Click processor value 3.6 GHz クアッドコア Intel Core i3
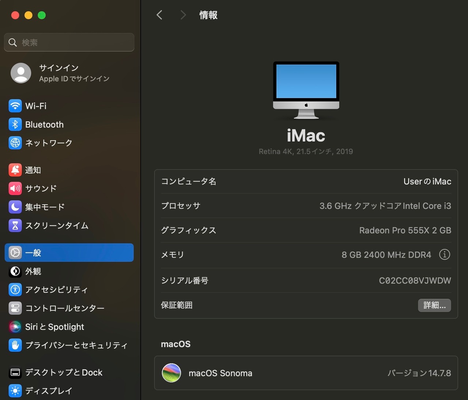Screen dimensions: 468x400 pyautogui.click(x=385, y=206)
